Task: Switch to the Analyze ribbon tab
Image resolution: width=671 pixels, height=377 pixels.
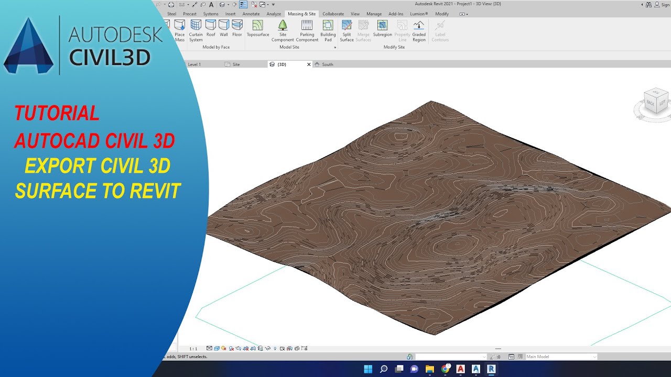Action: (274, 14)
